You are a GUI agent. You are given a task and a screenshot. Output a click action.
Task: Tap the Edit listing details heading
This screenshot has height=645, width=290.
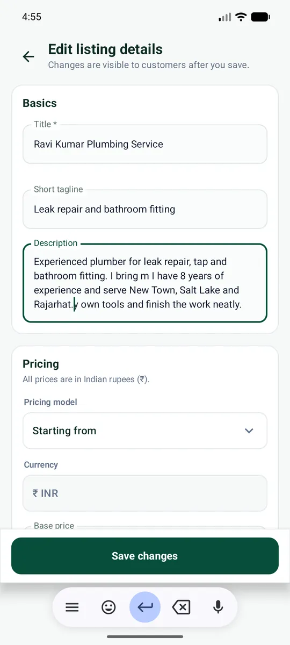coord(105,49)
